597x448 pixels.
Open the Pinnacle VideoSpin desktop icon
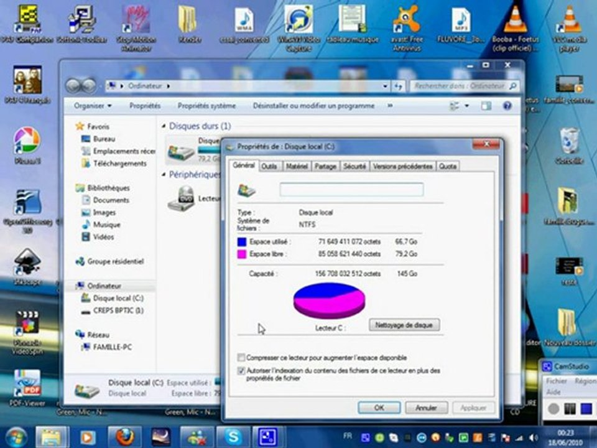(x=27, y=332)
